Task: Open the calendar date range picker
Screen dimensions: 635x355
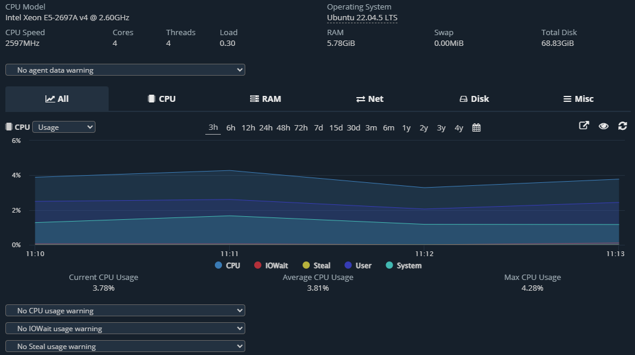Action: 476,127
